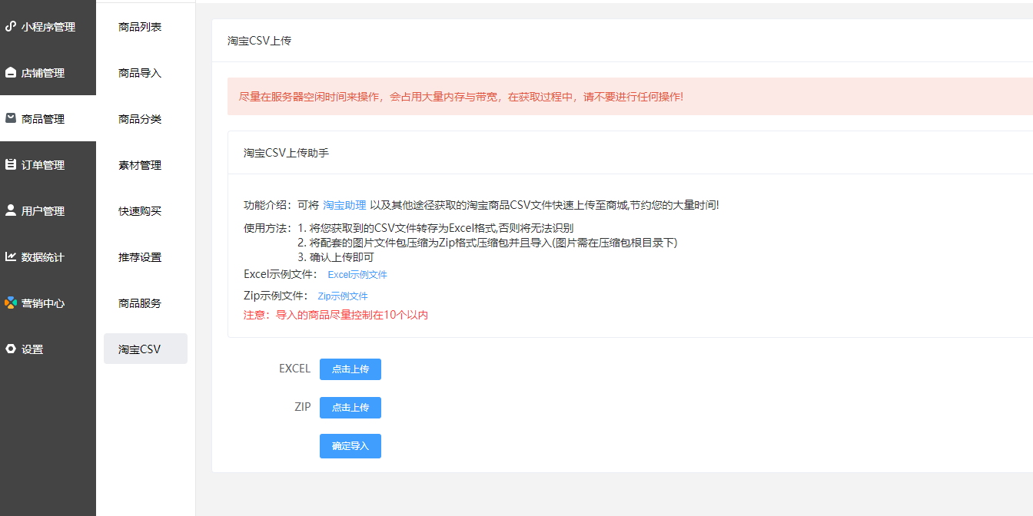Click step 2 about compressing images to Zip

click(488, 243)
